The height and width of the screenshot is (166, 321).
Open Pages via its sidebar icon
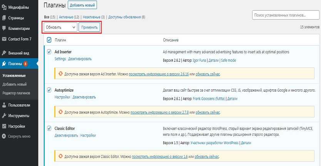pyautogui.click(x=4, y=18)
